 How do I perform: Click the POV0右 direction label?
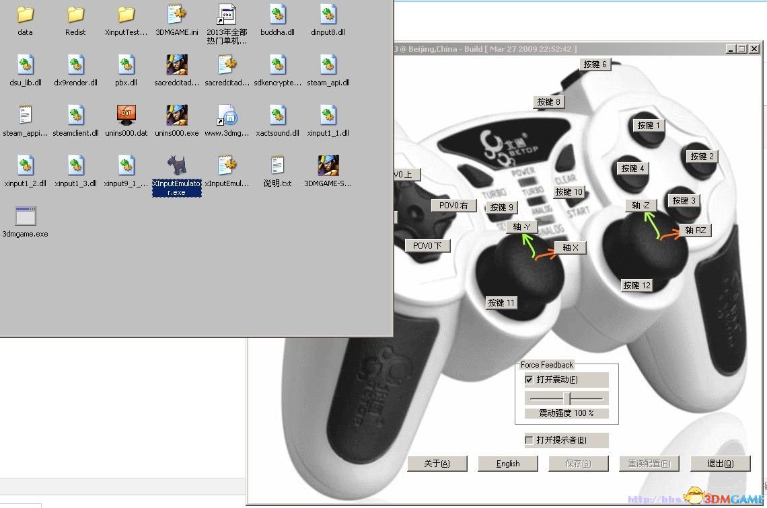453,205
